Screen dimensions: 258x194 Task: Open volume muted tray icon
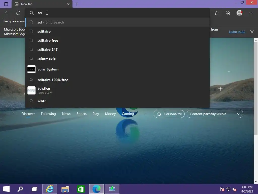click(234, 189)
